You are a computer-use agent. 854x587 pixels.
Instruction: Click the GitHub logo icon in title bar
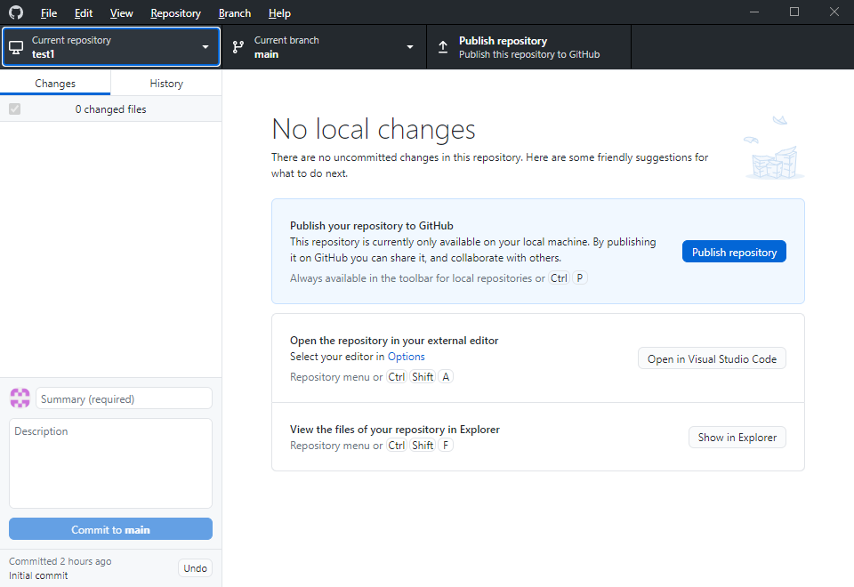coord(16,12)
